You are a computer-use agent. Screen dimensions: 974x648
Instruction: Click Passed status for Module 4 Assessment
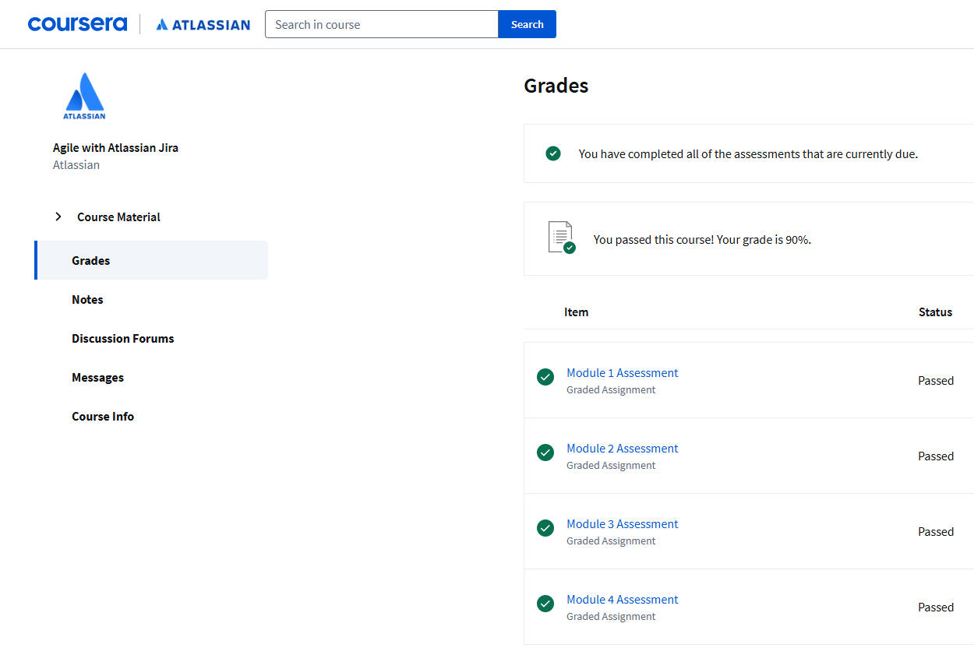pos(936,607)
